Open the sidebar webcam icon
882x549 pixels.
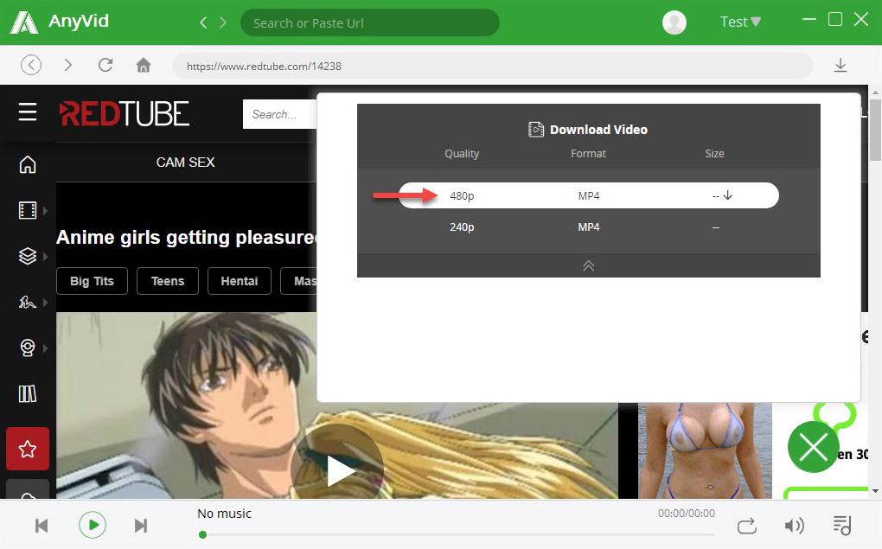[28, 348]
